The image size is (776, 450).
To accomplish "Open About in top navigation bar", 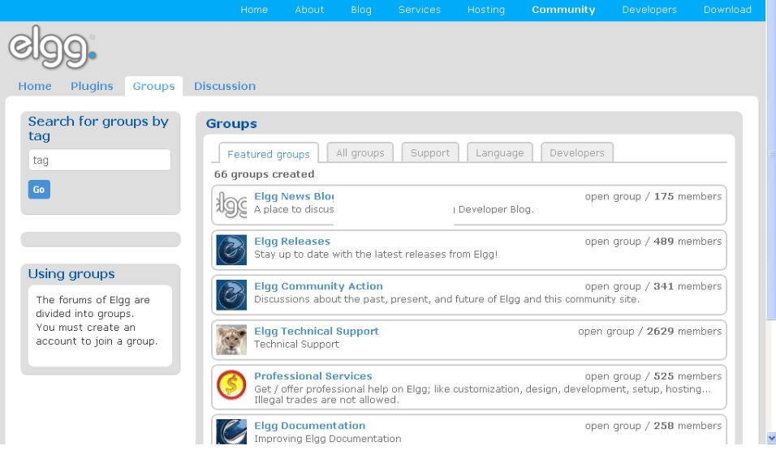I will 309,10.
